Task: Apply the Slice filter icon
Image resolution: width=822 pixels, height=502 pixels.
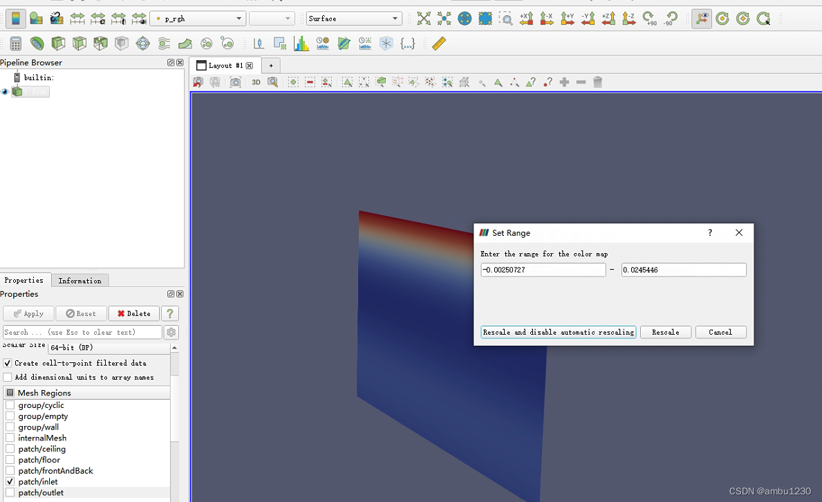Action: (80, 44)
